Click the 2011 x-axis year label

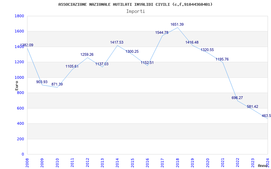pyautogui.click(x=72, y=163)
